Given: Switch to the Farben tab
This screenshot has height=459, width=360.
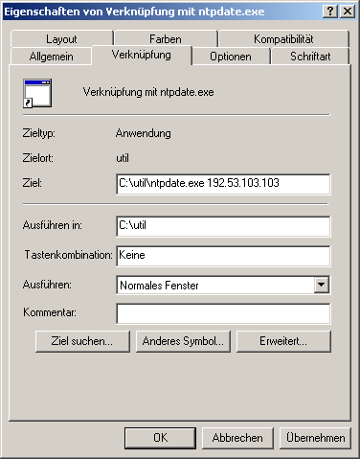Looking at the screenshot, I should (166, 39).
